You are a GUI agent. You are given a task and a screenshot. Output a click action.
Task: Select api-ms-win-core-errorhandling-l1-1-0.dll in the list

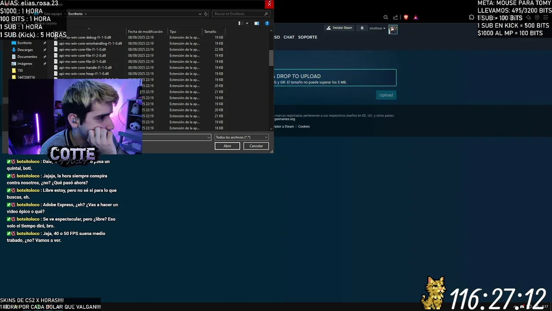click(x=90, y=44)
